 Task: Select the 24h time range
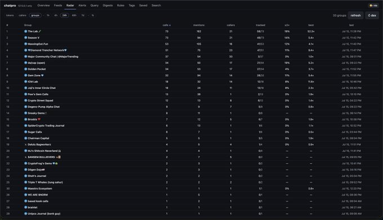pos(64,15)
